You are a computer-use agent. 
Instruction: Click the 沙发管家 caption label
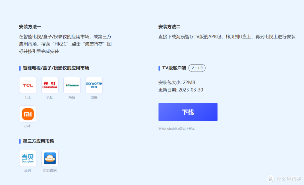coord(50,170)
